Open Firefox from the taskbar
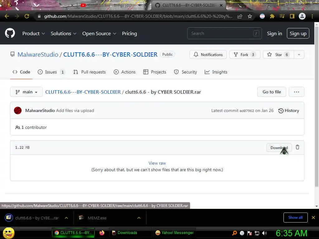The width and height of the screenshot is (319, 239). tap(102, 233)
